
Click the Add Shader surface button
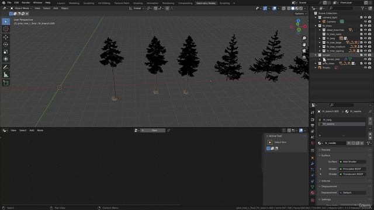[x=352, y=162]
